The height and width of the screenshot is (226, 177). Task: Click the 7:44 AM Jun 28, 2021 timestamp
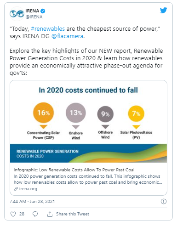[x=32, y=201]
